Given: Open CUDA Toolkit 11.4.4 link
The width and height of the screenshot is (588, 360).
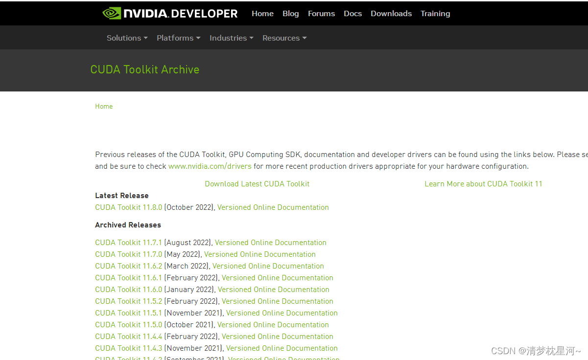Looking at the screenshot, I should click(x=128, y=337).
